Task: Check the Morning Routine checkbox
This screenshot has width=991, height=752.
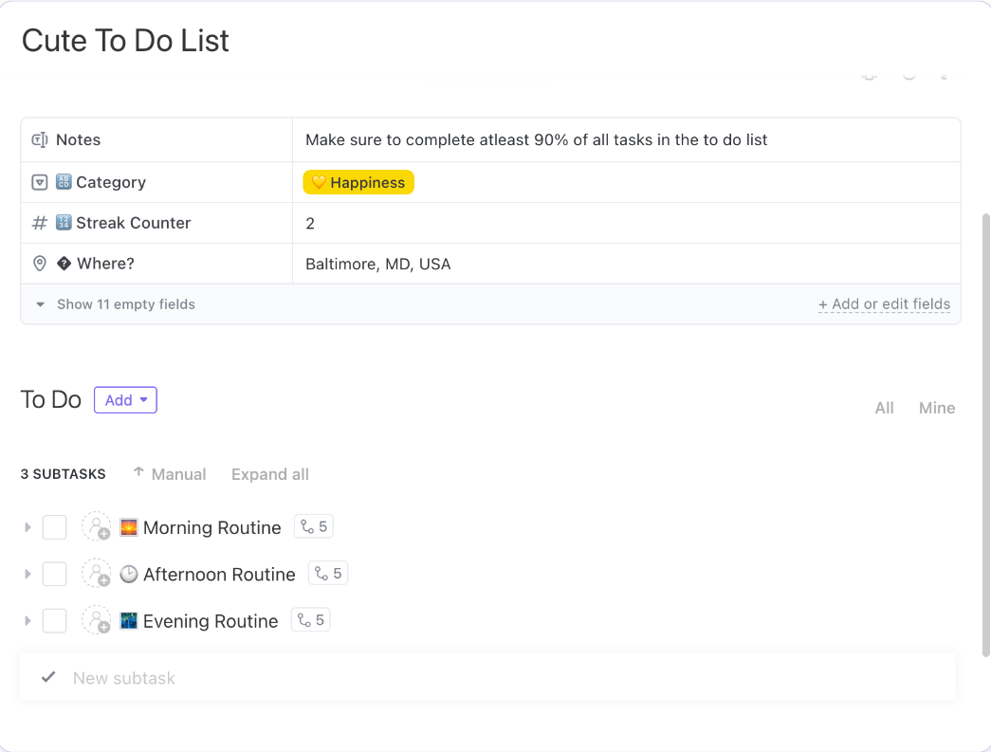Action: [x=54, y=527]
